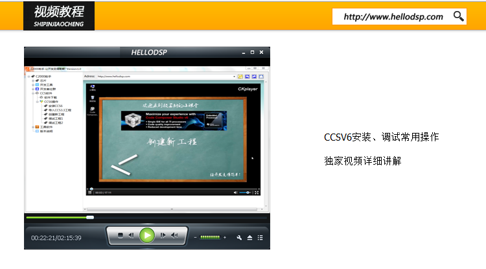Click the home icon in browser toolbar
The width and height of the screenshot is (486, 269).
[x=261, y=76]
